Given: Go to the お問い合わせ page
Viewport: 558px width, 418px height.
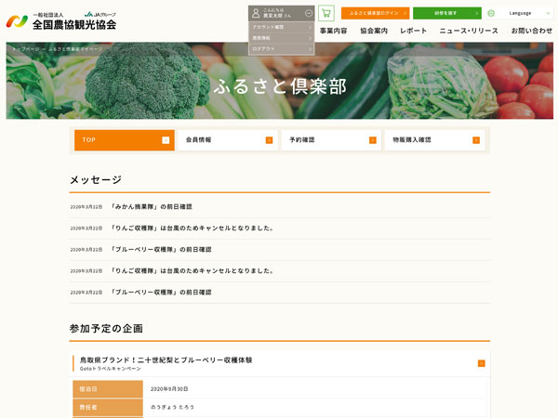Looking at the screenshot, I should [x=531, y=31].
